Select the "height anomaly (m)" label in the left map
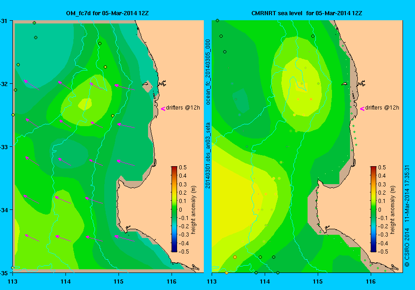Viewport: 415px width, 290px height. pyautogui.click(x=193, y=210)
